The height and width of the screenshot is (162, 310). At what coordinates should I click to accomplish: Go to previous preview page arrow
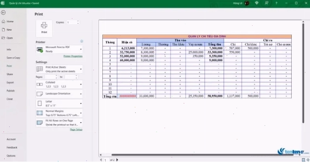tap(101, 160)
